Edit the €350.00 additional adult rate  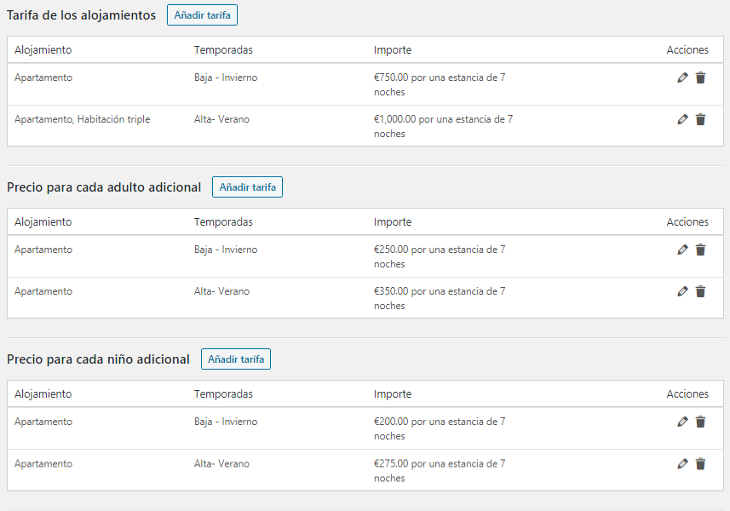682,292
